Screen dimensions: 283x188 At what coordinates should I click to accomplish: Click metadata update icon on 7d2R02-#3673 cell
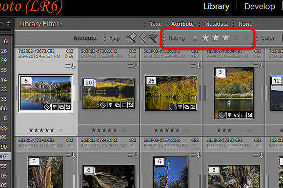(x=70, y=66)
